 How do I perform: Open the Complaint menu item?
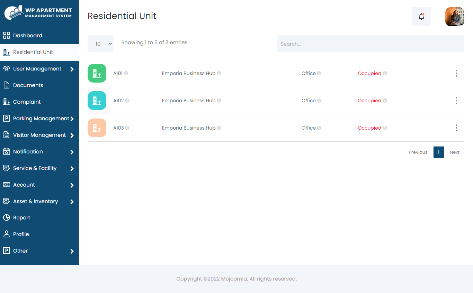tap(39, 102)
